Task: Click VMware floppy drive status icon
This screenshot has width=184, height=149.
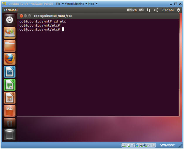Action: coord(132,145)
